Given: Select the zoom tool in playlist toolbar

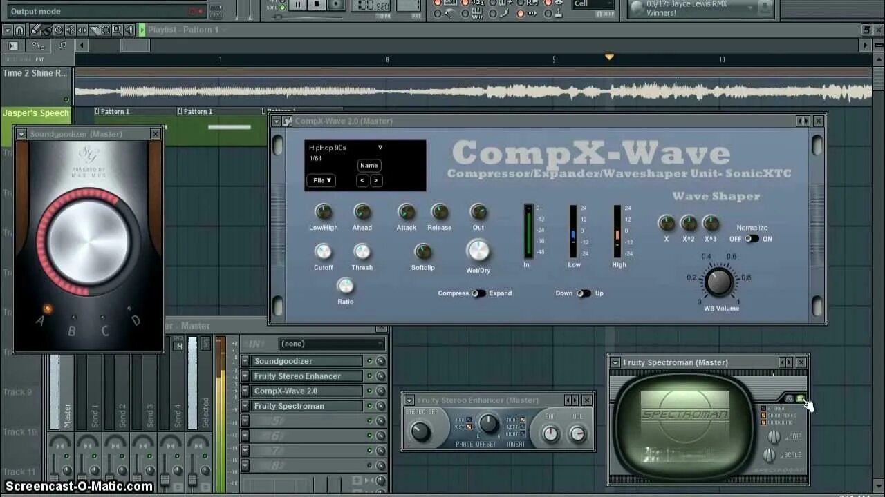Looking at the screenshot, I should click(x=118, y=30).
